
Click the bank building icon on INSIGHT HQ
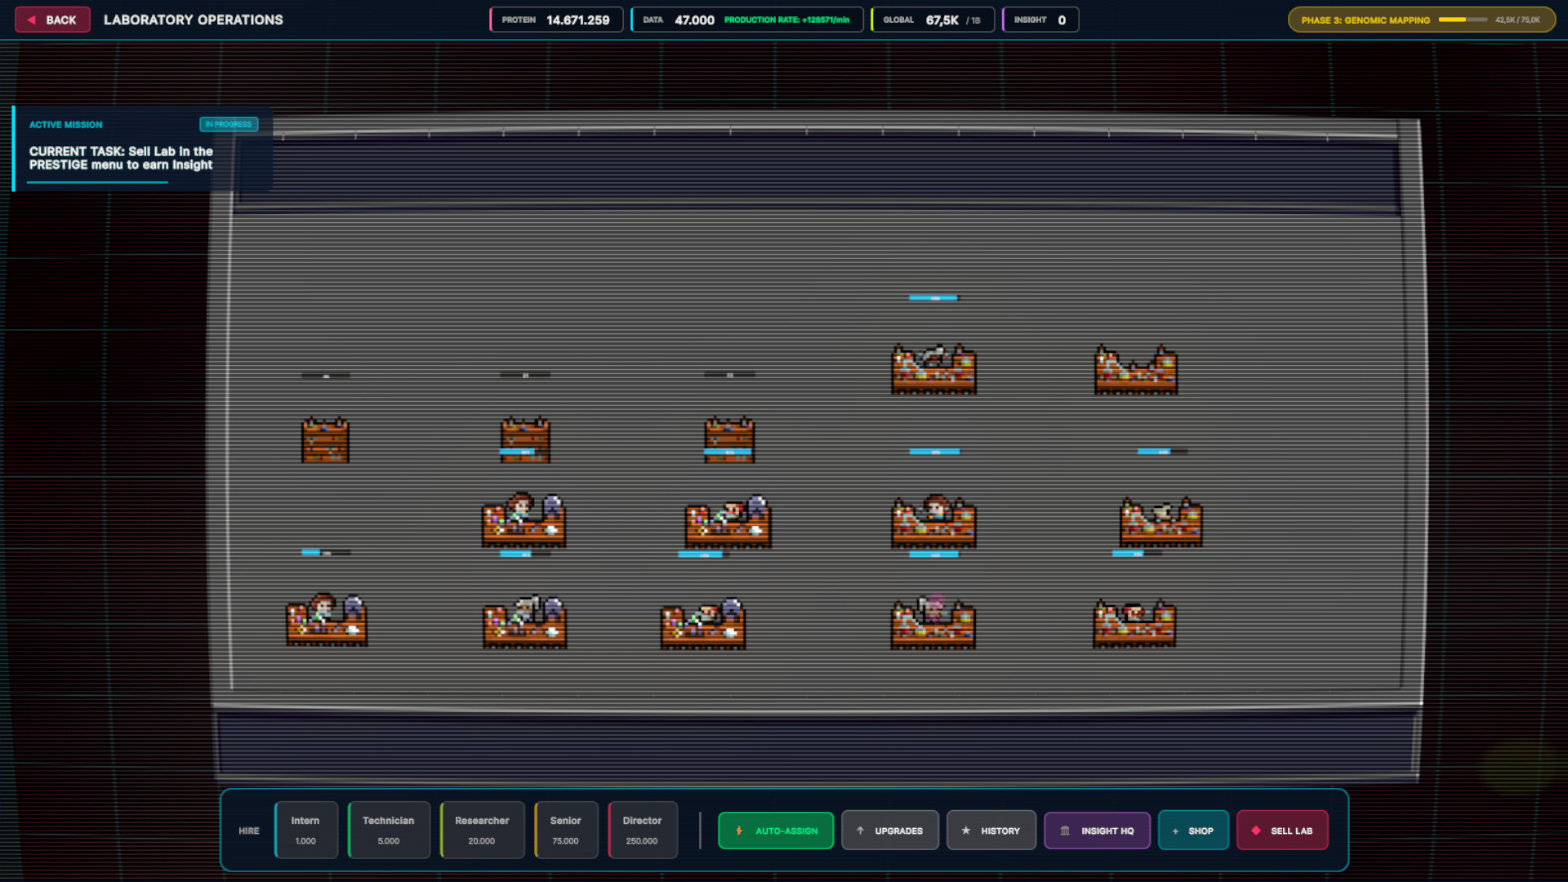pos(1065,830)
